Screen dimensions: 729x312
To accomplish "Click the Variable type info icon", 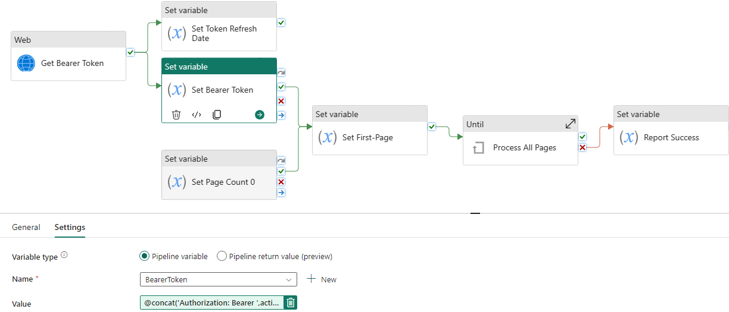I will [x=64, y=256].
